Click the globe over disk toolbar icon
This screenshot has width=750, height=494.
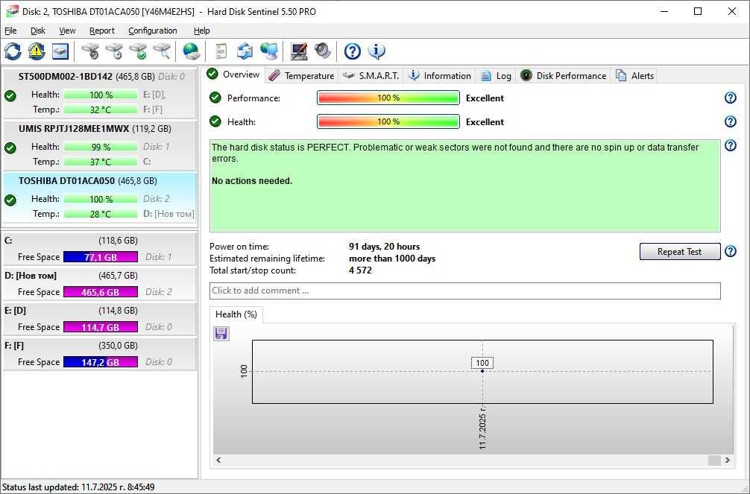pos(191,51)
